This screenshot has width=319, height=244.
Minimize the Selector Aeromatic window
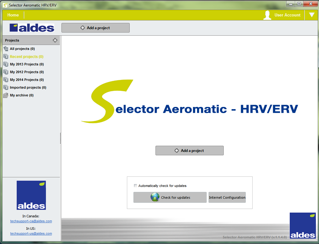tap(291, 4)
